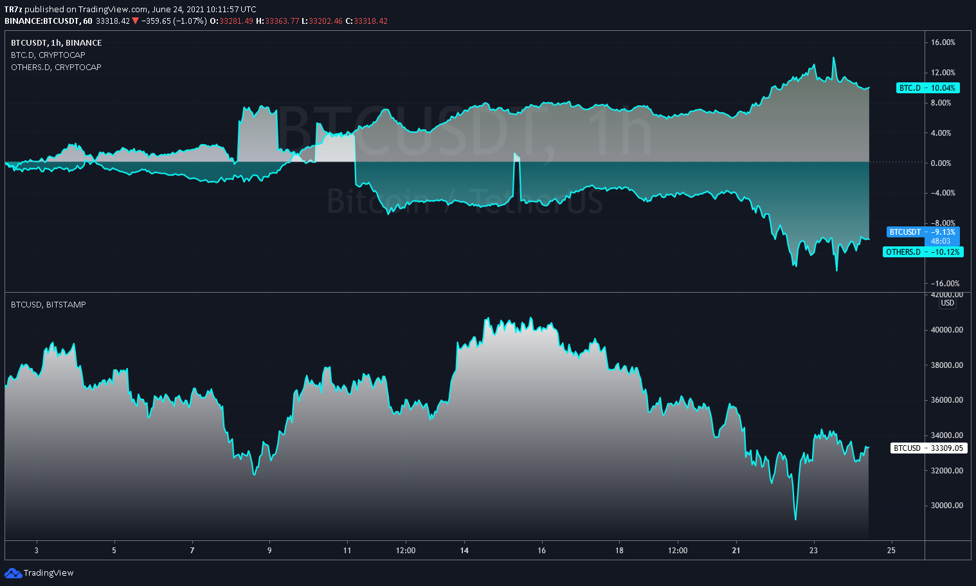The width and height of the screenshot is (976, 586).
Task: Click the change value −359.65 (−1.07%)
Action: [x=174, y=21]
